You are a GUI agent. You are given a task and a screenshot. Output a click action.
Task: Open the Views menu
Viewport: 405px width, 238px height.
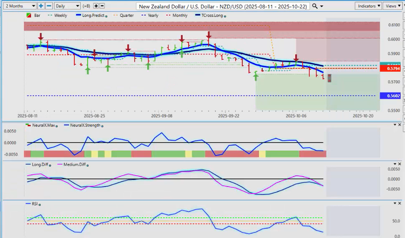tap(393, 6)
